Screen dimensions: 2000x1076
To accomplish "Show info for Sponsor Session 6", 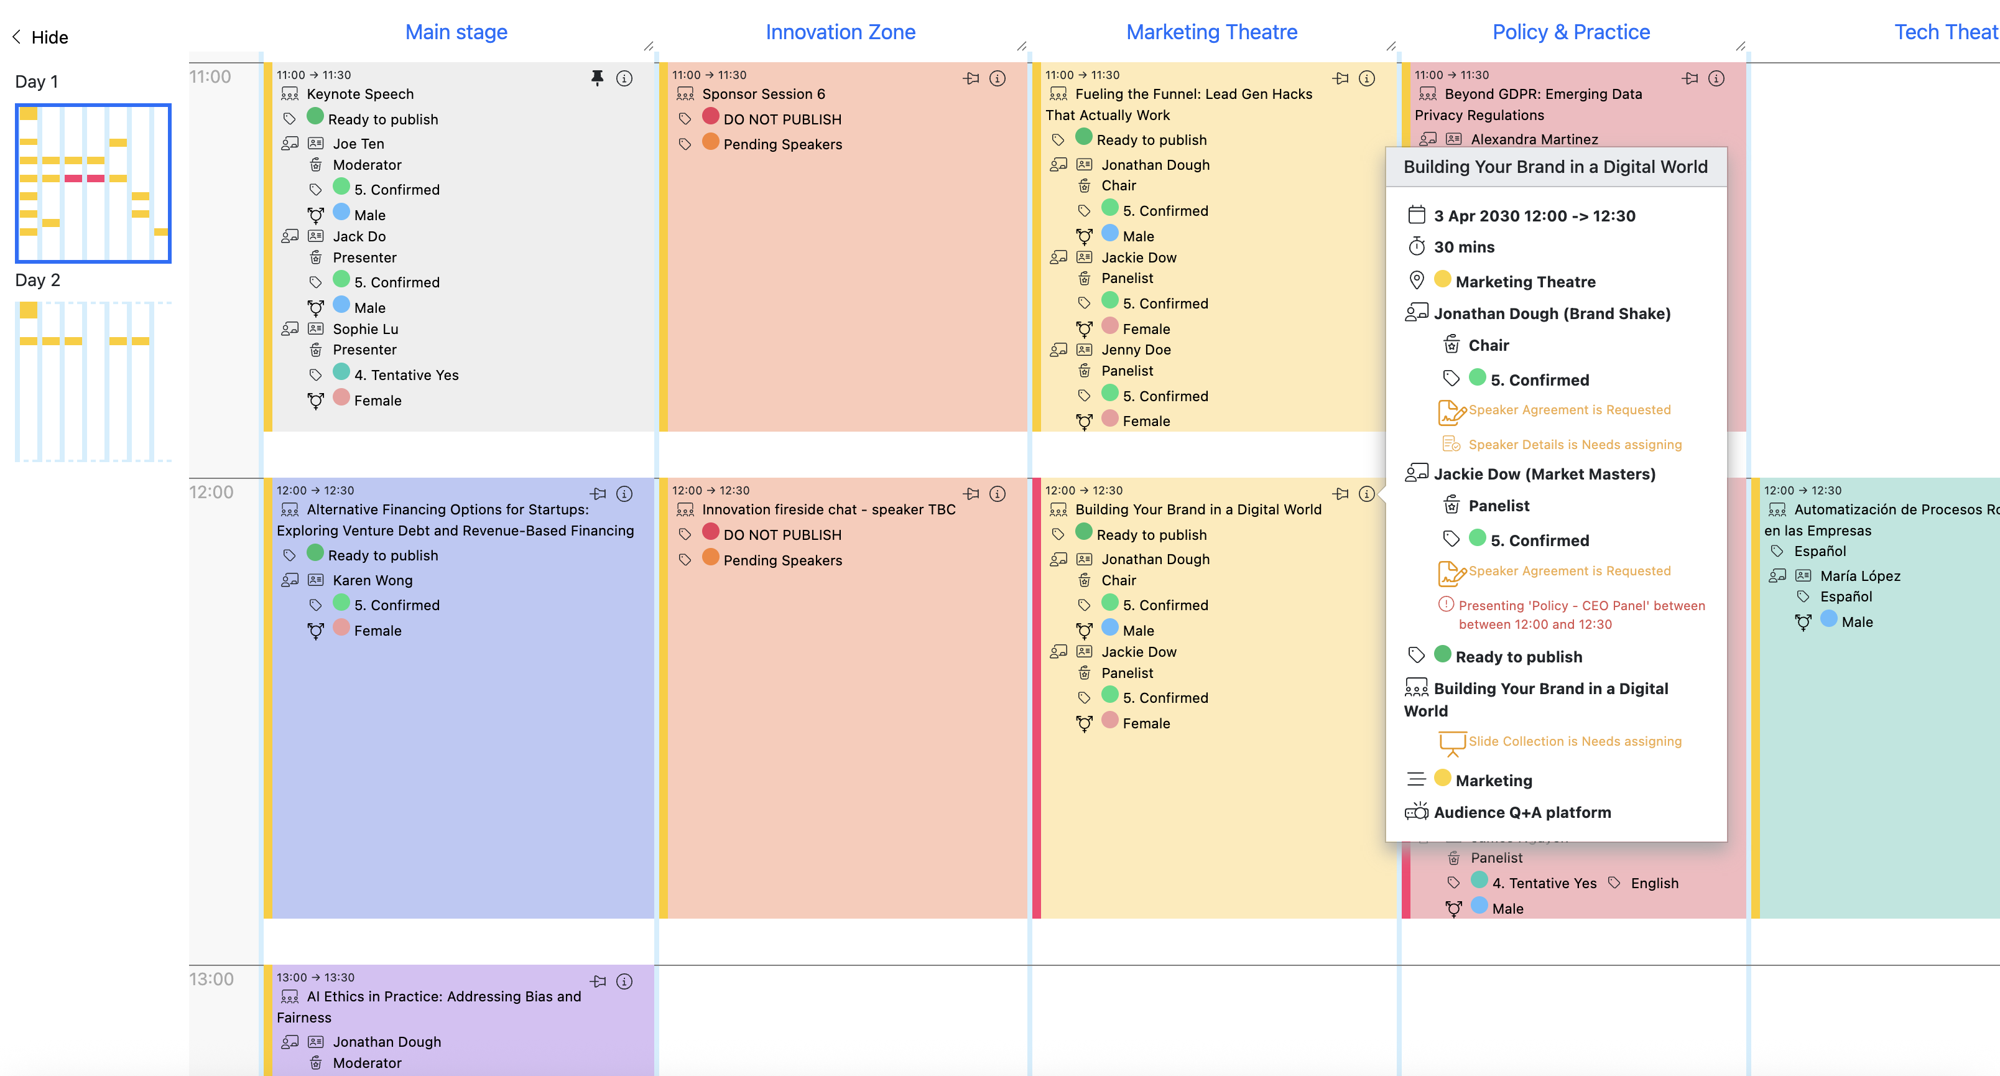I will [x=998, y=78].
